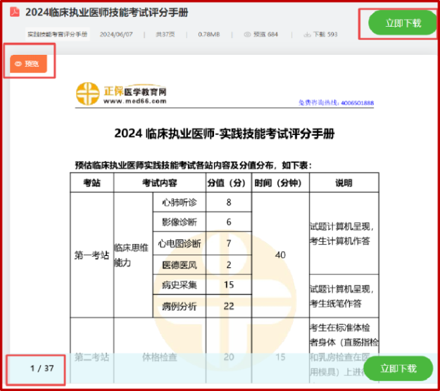Click the 2024/06/07 upload date
Viewport: 440px width, 391px height.
(x=116, y=34)
